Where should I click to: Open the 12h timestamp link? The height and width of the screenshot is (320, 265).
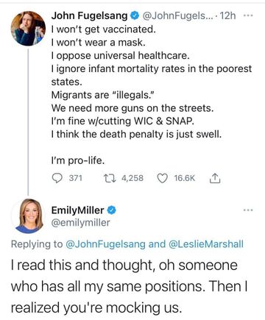[227, 15]
